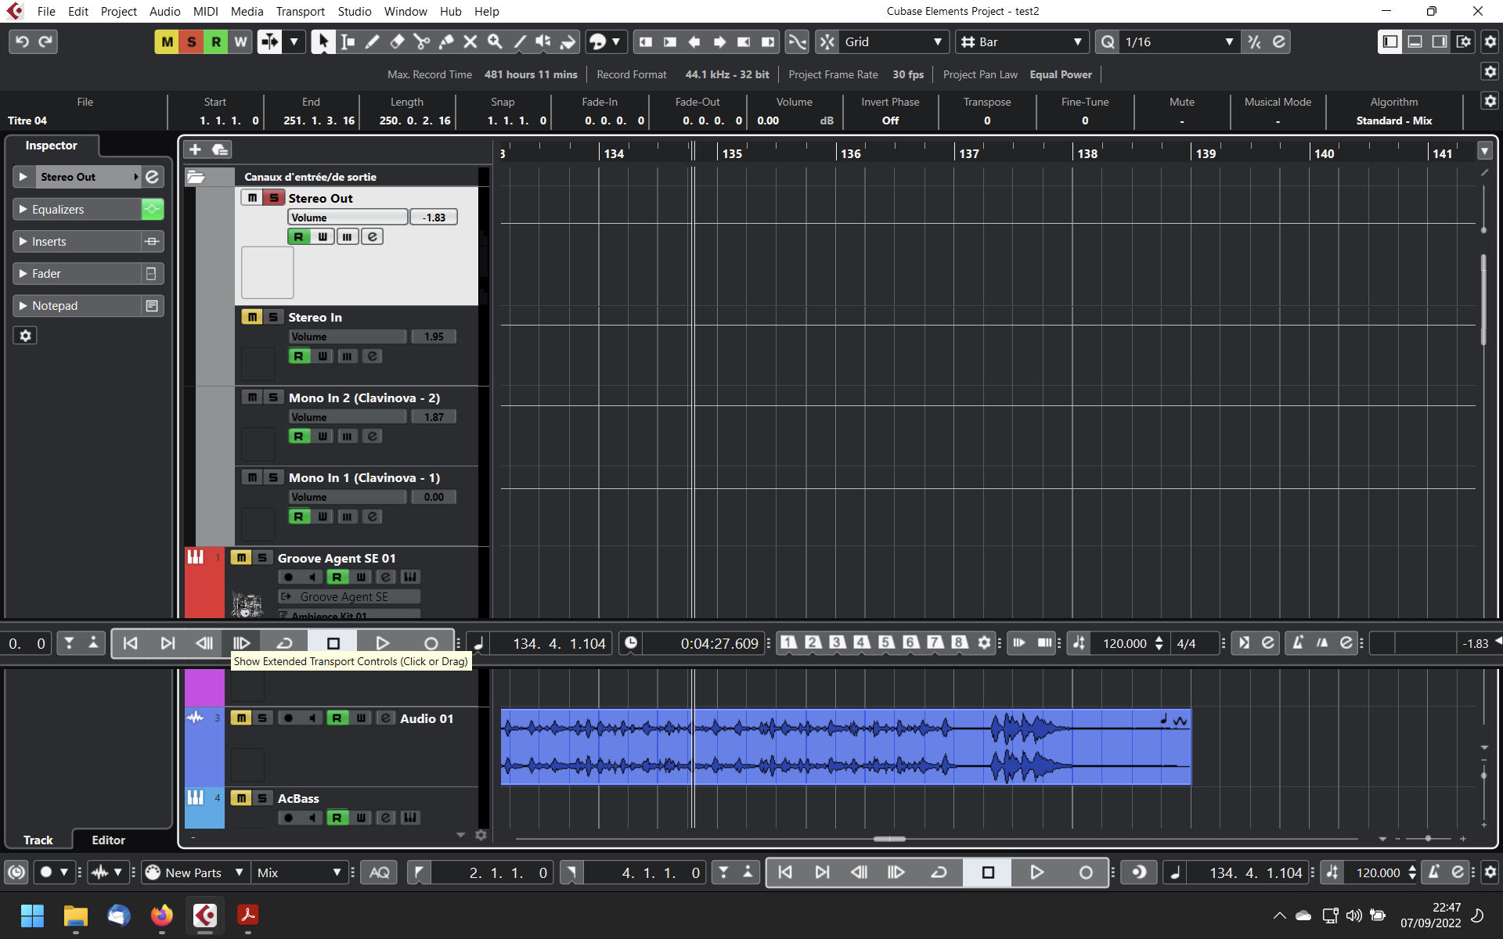1503x939 pixels.
Task: Open the Transport menu
Action: pos(300,11)
